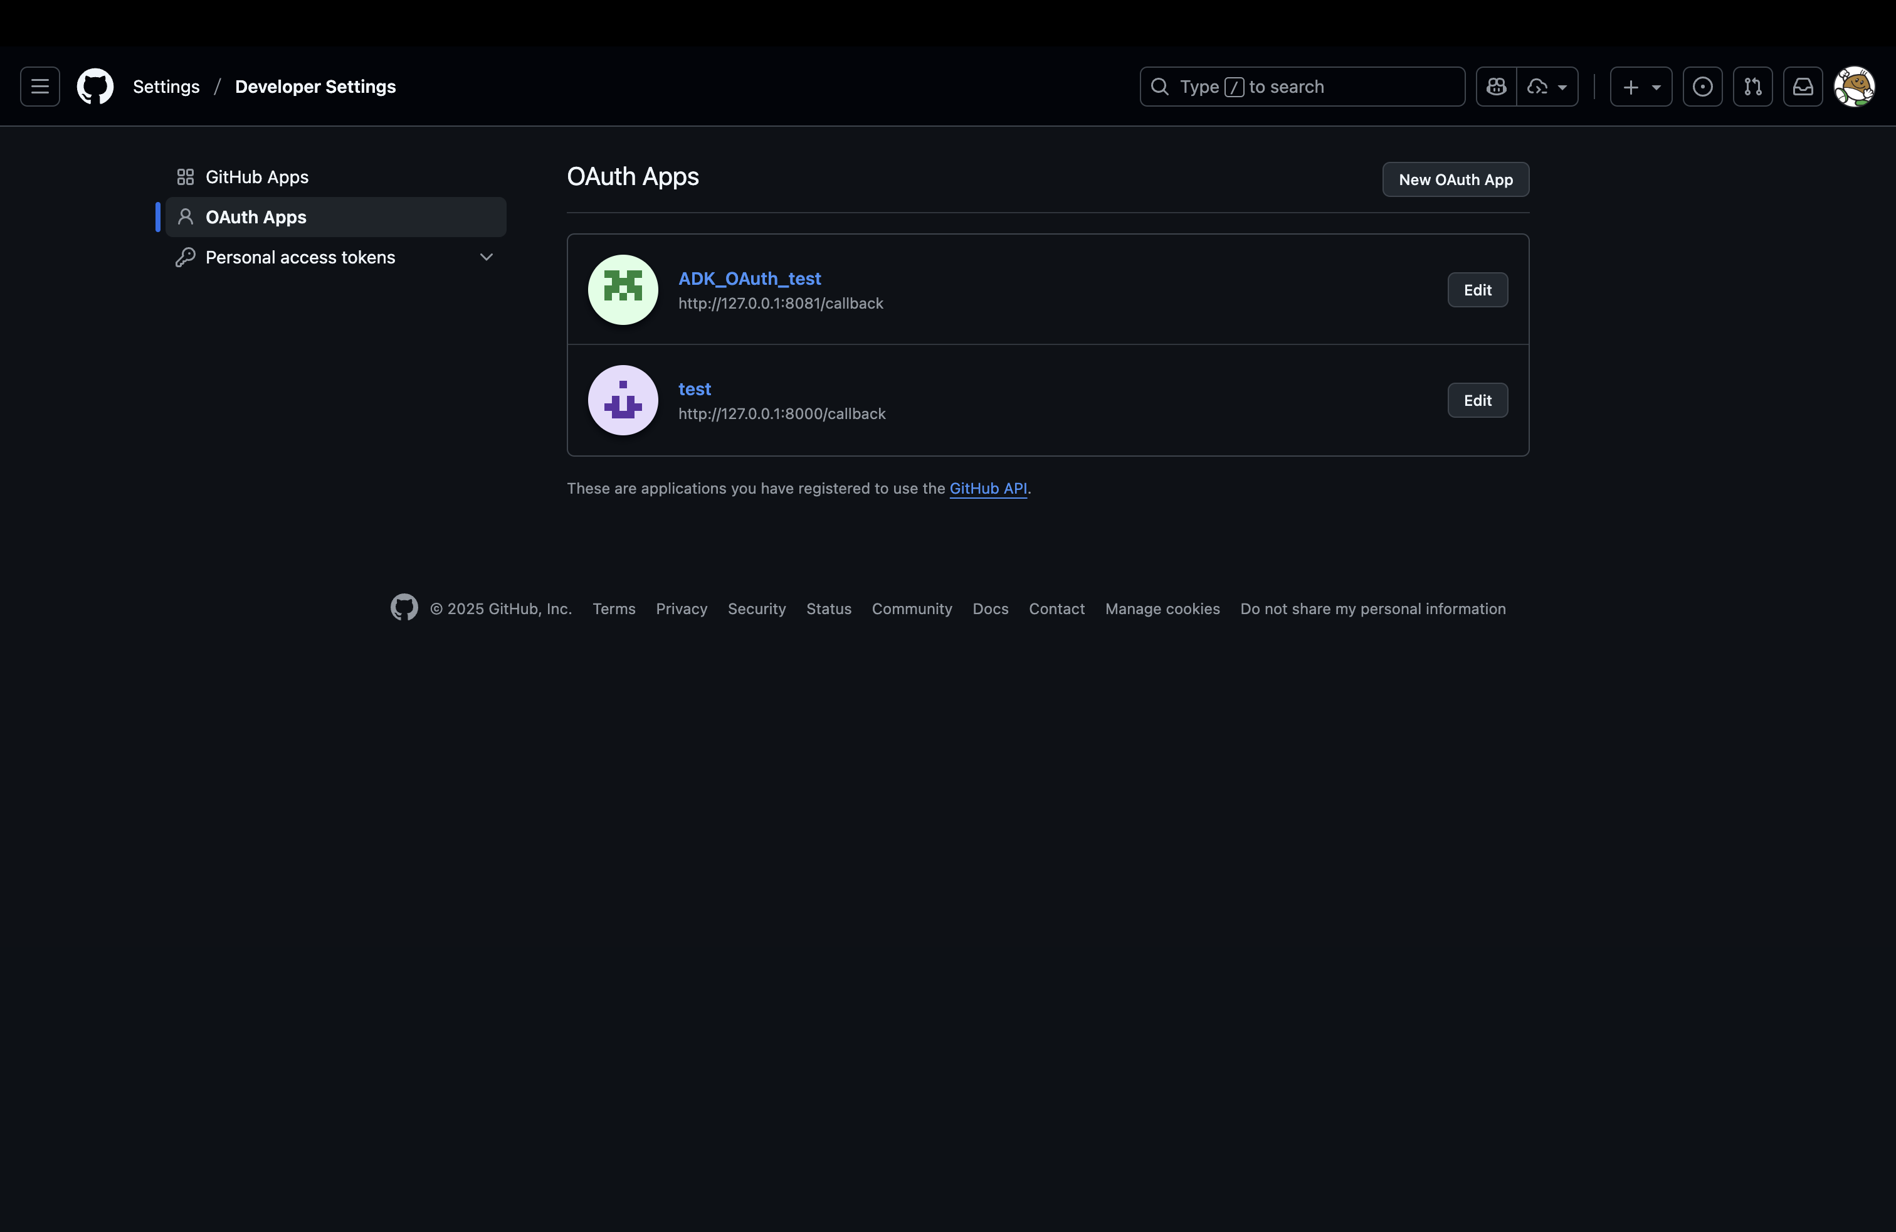Image resolution: width=1896 pixels, height=1232 pixels.
Task: Edit the test OAuth application
Action: [x=1477, y=400]
